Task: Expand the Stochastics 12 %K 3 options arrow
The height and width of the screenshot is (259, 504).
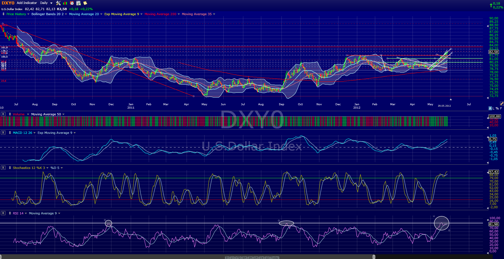Action: pyautogui.click(x=47, y=168)
